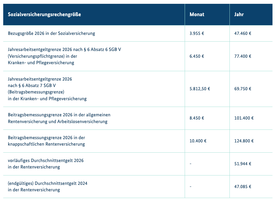Click the 8.450 € monthly value
This screenshot has width=276, height=208.
pos(197,118)
